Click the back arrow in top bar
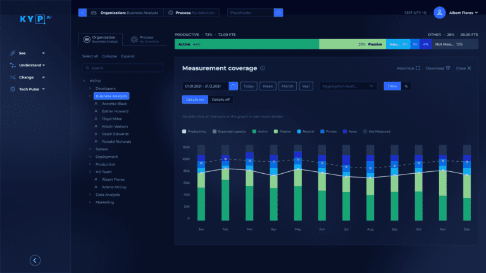Screen dimensions: 486x273 (83, 13)
